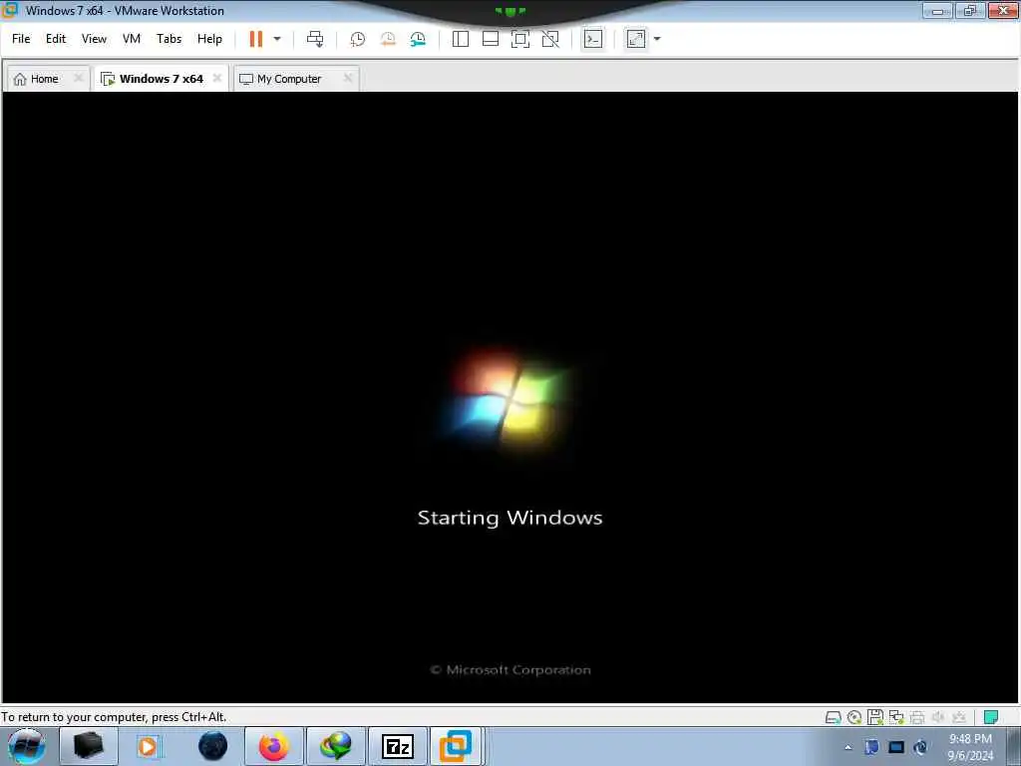Open Internet Download Manager taskbar icon
The height and width of the screenshot is (766, 1021).
point(335,746)
